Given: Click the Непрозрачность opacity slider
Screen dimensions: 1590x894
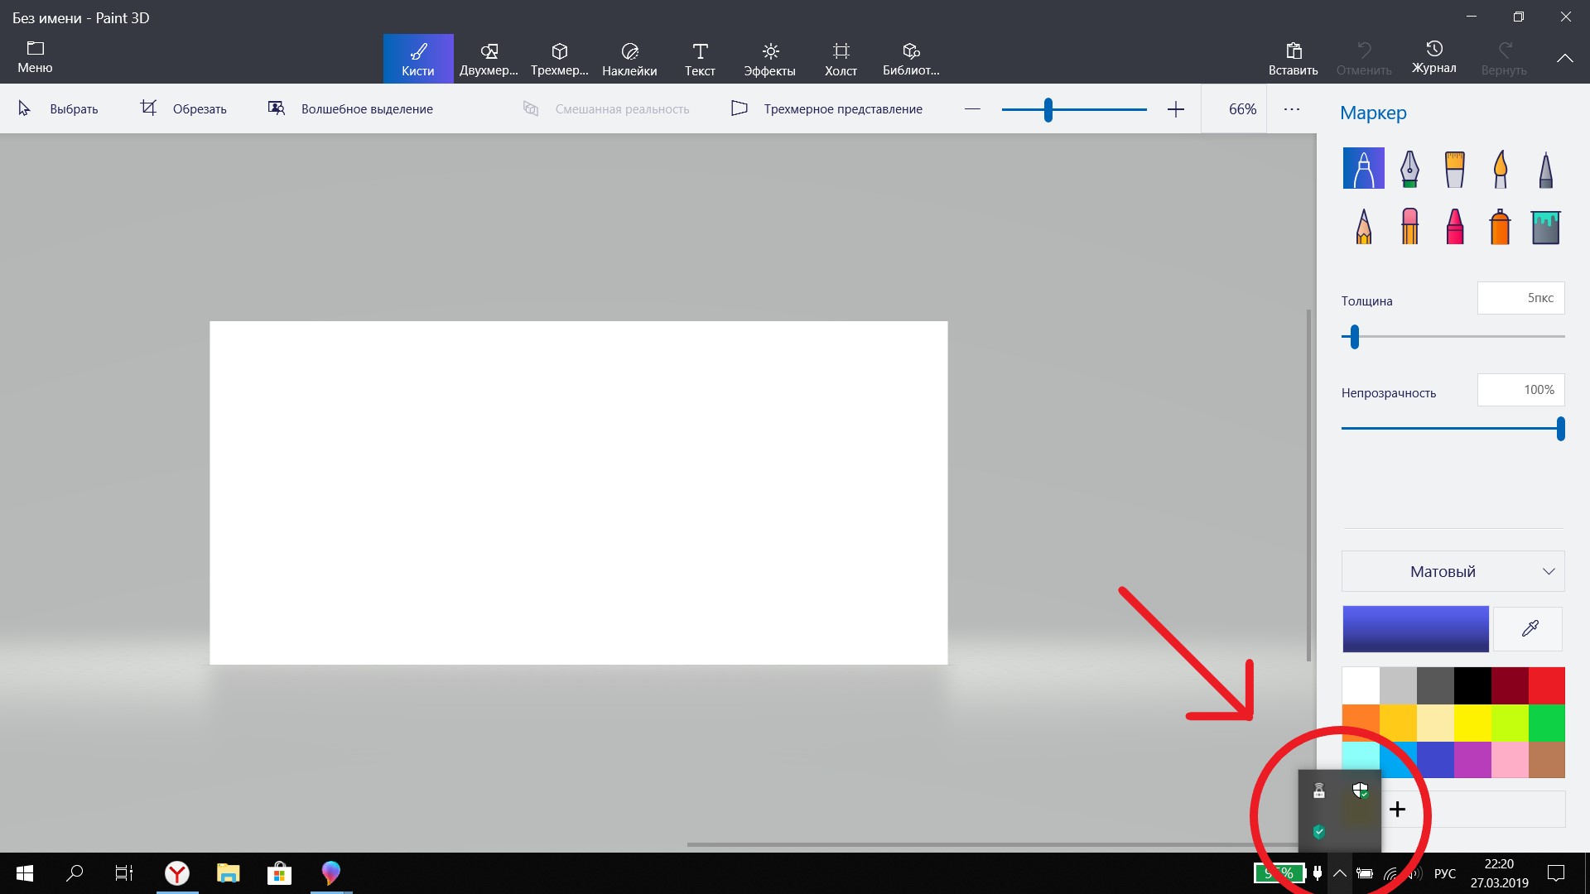Looking at the screenshot, I should pyautogui.click(x=1453, y=428).
